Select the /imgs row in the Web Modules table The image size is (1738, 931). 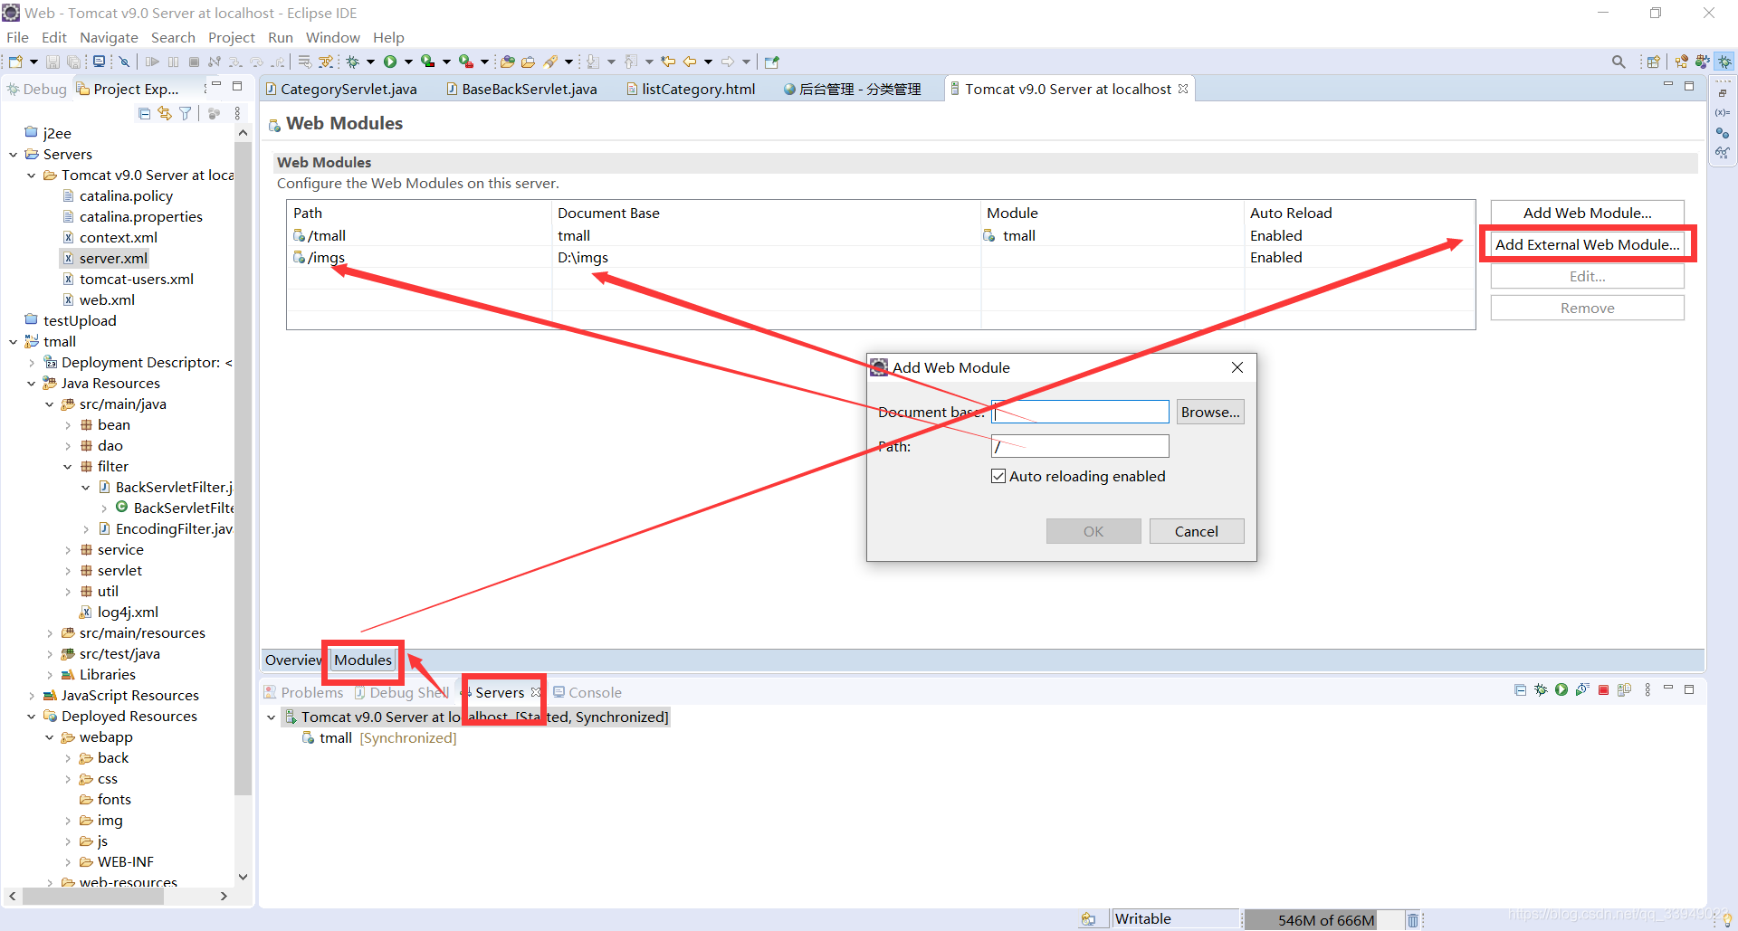point(880,257)
